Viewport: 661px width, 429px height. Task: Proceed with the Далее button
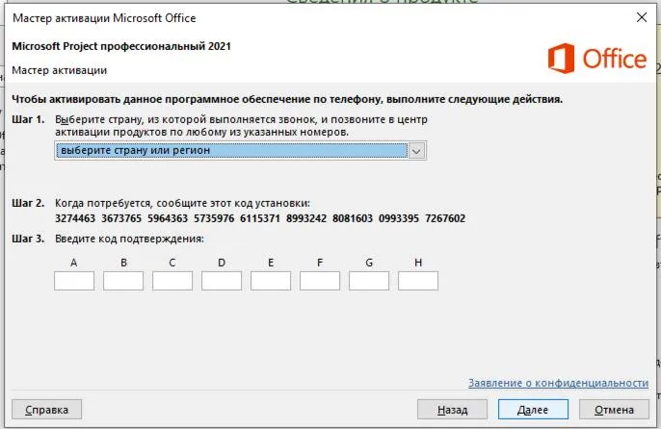[533, 409]
